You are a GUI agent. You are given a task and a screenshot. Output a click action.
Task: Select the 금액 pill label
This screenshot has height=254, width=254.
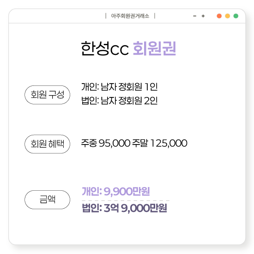pos(47,200)
